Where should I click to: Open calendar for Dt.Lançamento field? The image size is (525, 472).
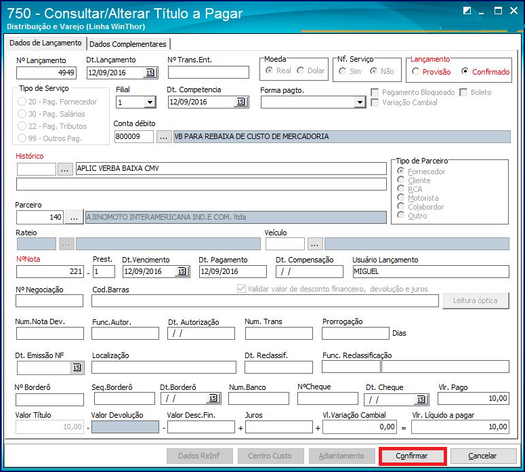click(x=150, y=73)
